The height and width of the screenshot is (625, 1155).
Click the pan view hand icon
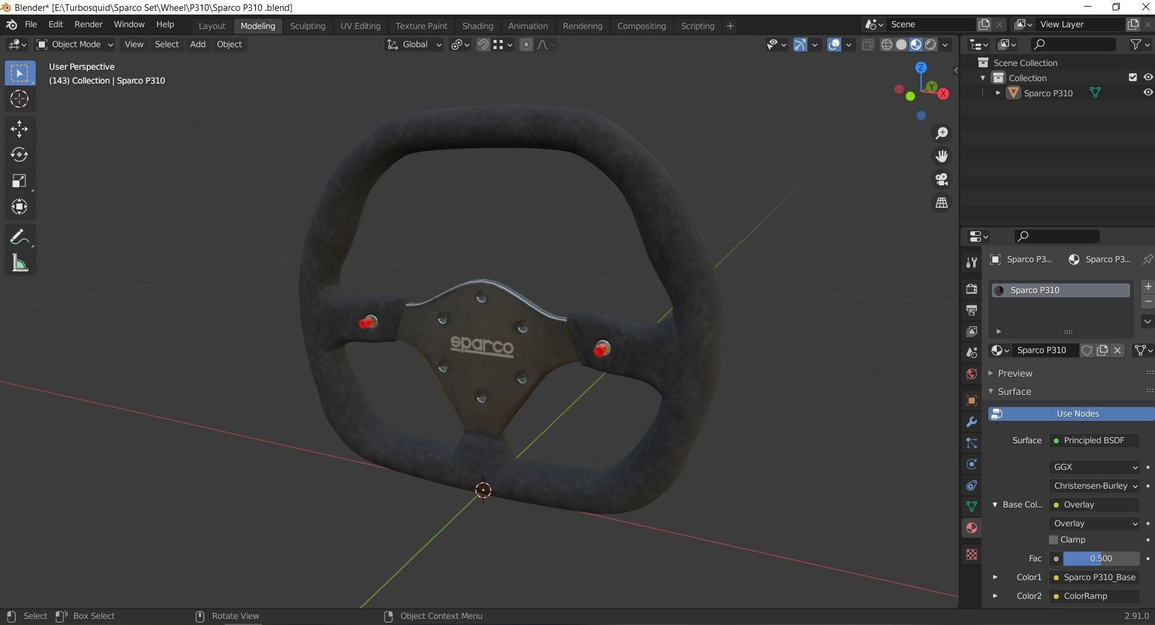tap(942, 156)
